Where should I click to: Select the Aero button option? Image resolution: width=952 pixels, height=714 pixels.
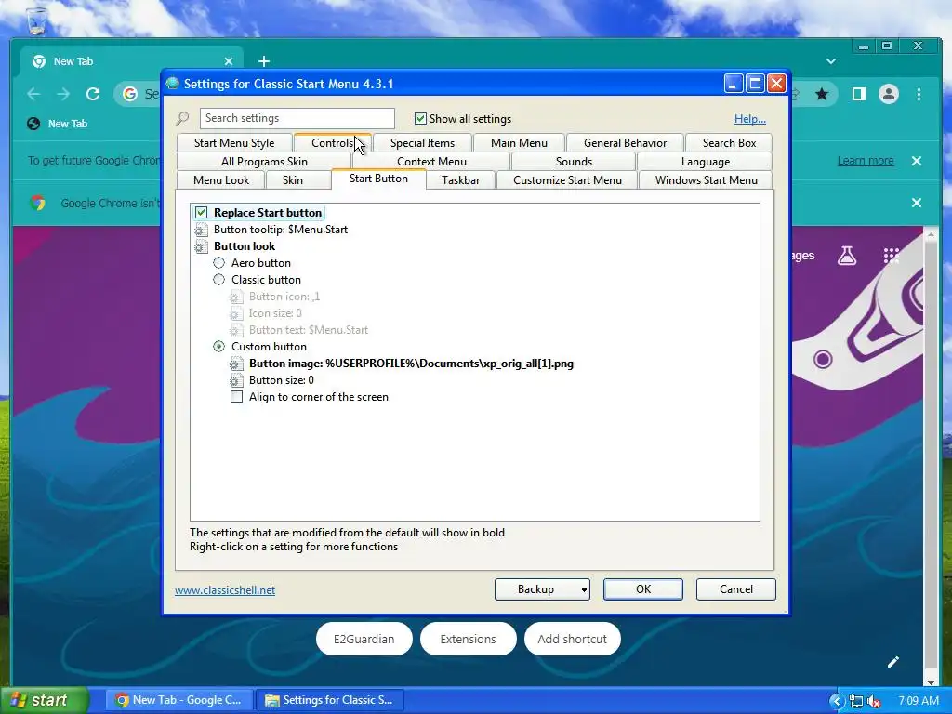point(218,263)
